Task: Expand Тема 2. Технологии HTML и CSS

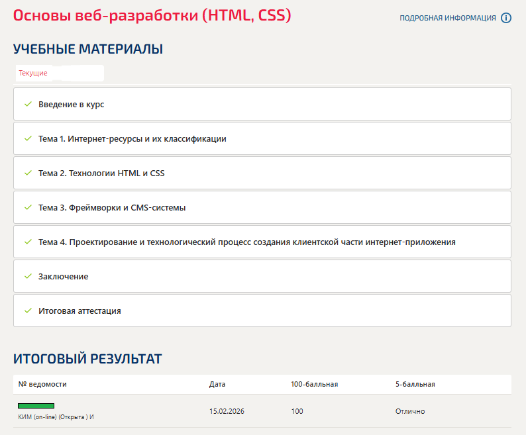Action: tap(101, 173)
